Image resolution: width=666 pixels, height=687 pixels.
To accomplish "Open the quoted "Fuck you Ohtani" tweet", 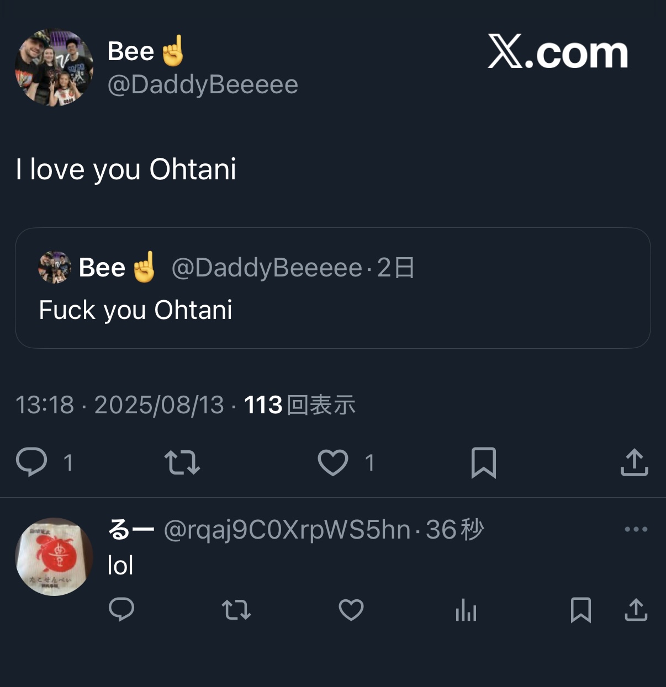I will 332,310.
